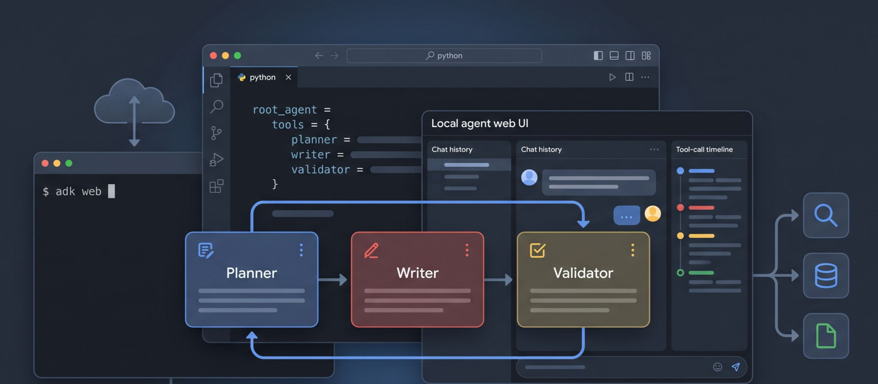This screenshot has width=878, height=384.
Task: Click the green file document tool tile
Action: coord(826,336)
